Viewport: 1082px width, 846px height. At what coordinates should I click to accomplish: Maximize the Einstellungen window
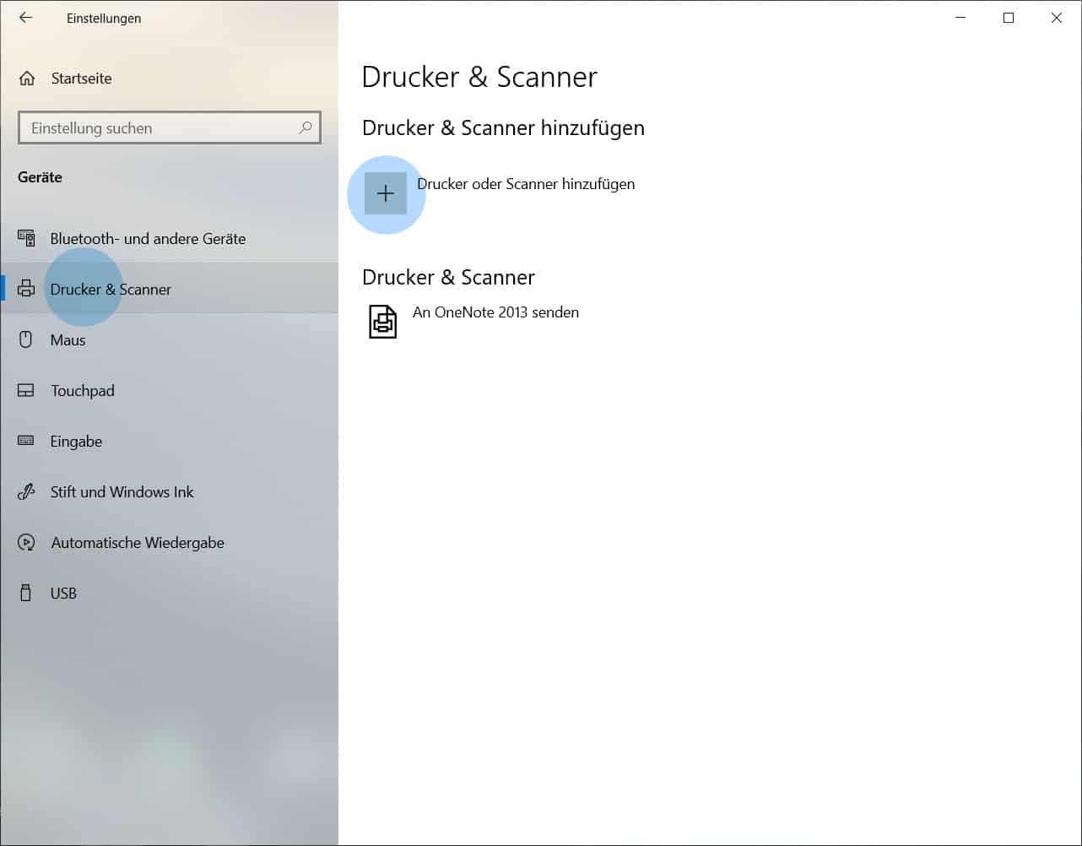1009,18
